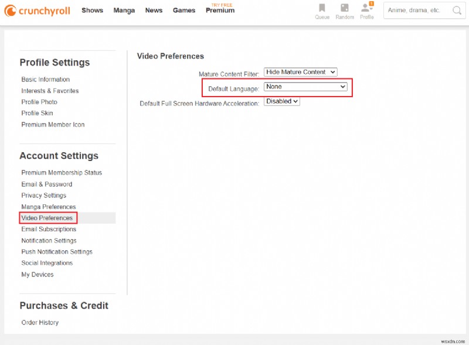Select Video Preferences in the sidebar

[x=47, y=217]
